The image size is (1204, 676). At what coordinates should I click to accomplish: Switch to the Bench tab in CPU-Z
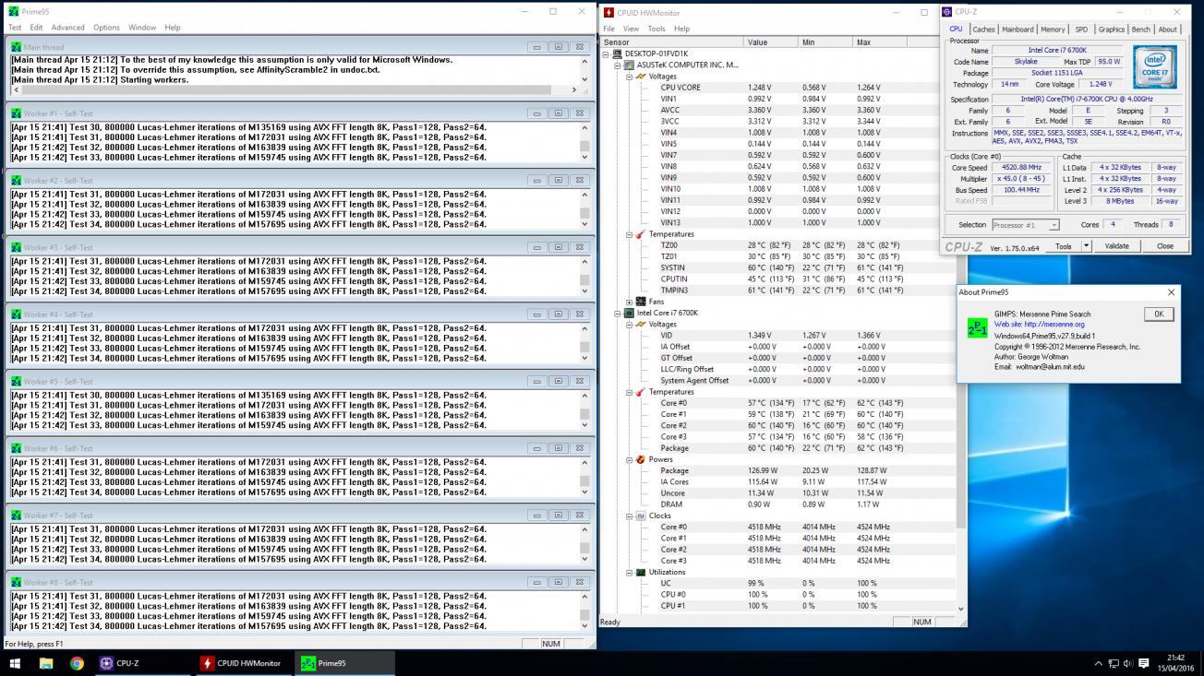(1141, 30)
